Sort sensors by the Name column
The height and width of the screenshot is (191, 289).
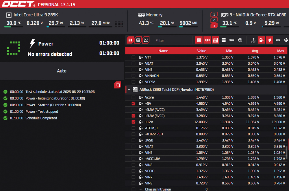163,51
